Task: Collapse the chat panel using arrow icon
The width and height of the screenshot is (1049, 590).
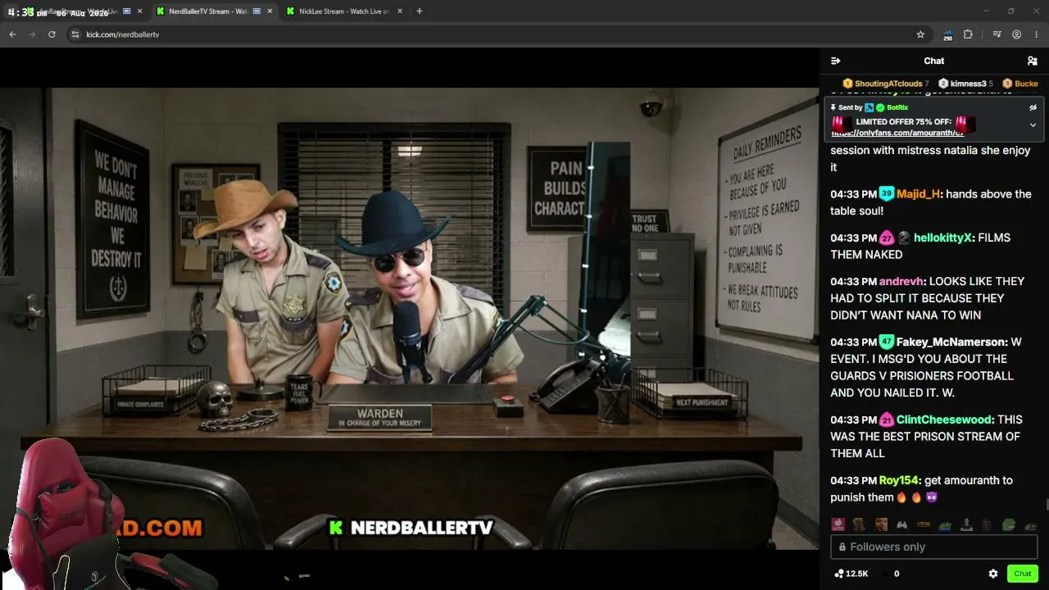Action: (x=835, y=61)
